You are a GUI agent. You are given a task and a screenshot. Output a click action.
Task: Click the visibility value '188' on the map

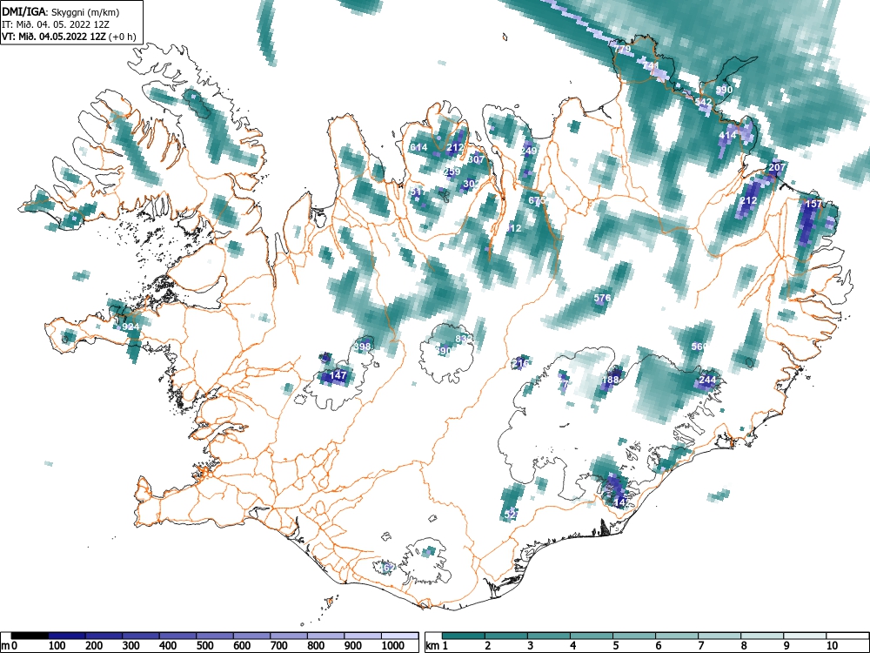click(x=610, y=380)
